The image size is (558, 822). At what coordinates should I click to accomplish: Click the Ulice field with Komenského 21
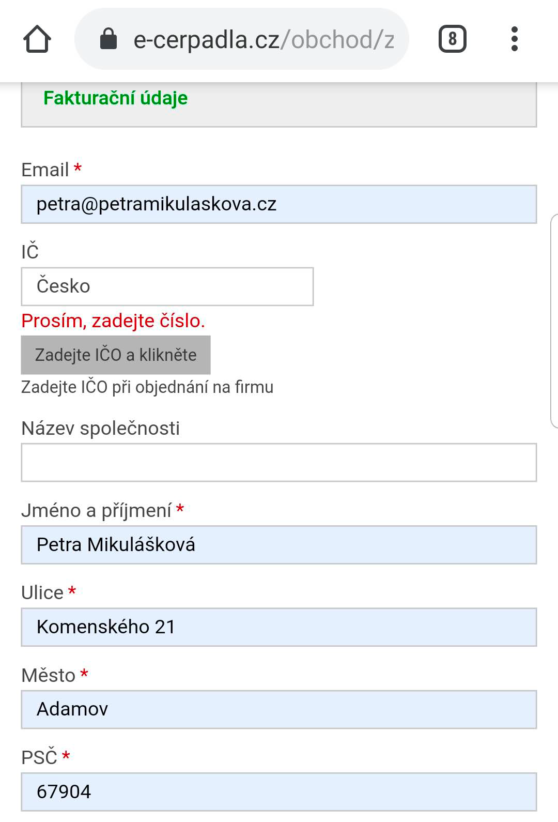(279, 627)
